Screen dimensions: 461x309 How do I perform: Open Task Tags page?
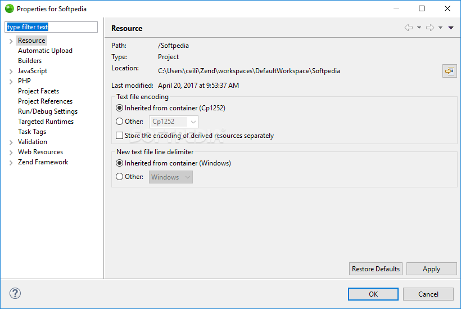coord(31,132)
